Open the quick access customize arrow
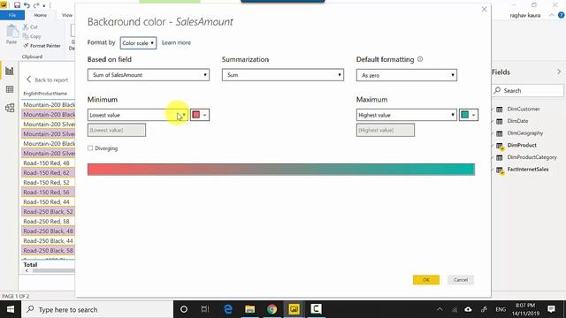 (x=44, y=5)
